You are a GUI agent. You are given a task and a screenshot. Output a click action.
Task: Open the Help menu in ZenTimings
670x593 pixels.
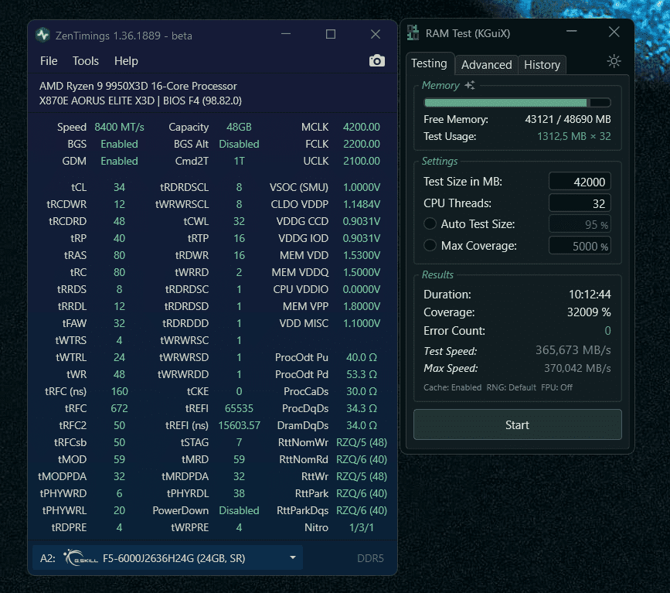pyautogui.click(x=126, y=61)
